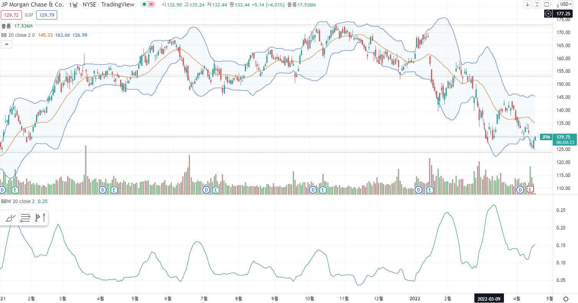Click the earnings E marker near July 2021
The width and height of the screenshot is (578, 303).
[215, 190]
